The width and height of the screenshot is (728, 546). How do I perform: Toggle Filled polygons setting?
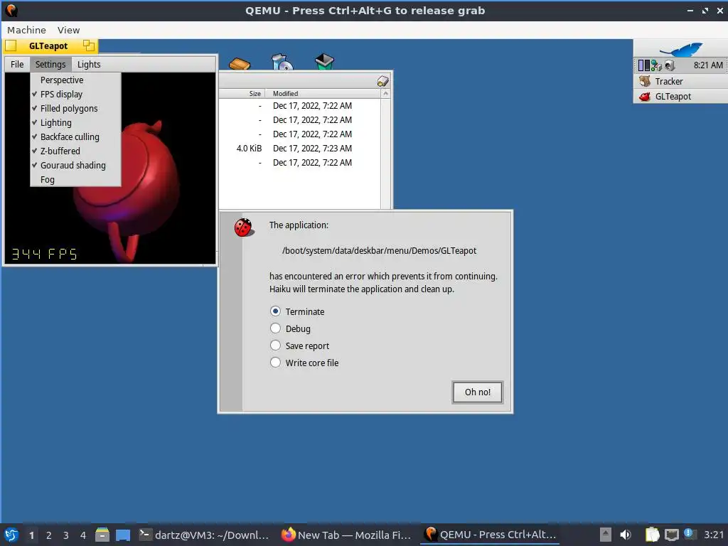[x=75, y=109]
